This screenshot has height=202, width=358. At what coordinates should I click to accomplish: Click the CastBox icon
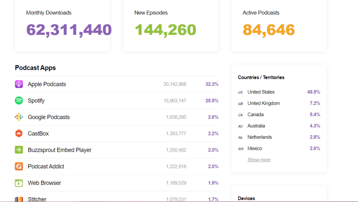point(19,133)
